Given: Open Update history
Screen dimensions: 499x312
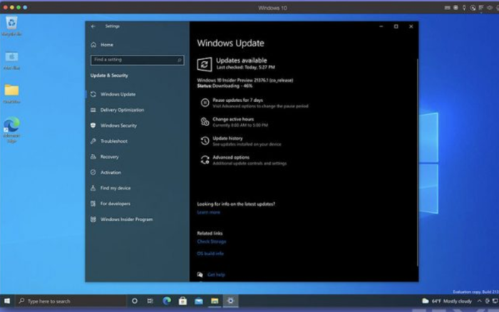Looking at the screenshot, I should point(227,138).
